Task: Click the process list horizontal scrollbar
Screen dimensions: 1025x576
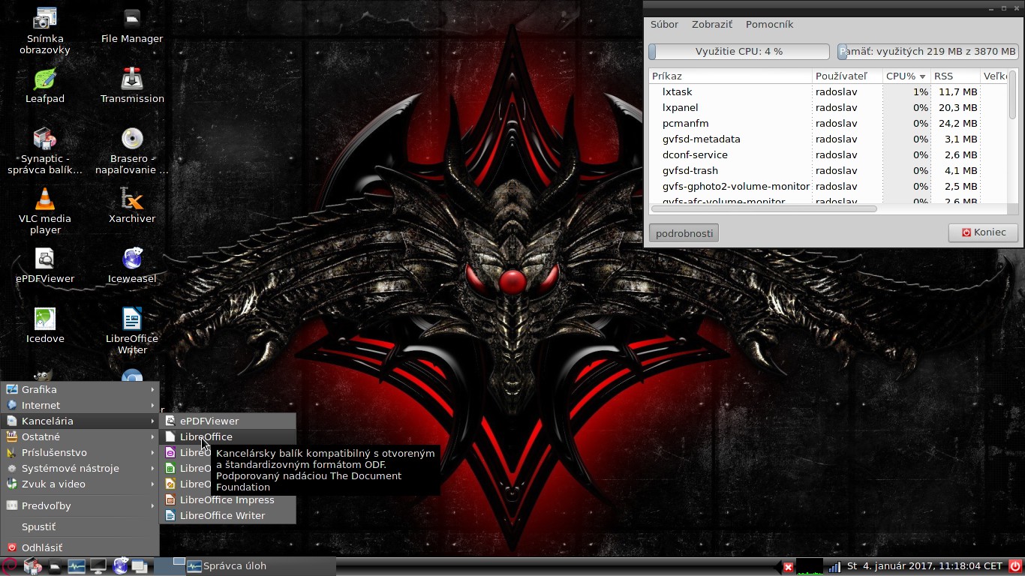Action: pos(763,208)
